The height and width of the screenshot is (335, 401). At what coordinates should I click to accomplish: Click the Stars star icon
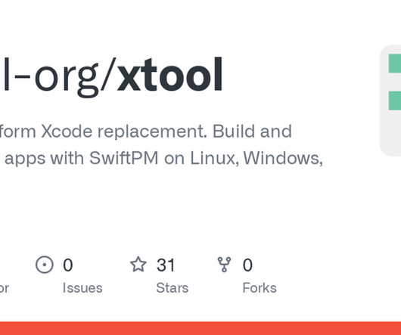[138, 264]
